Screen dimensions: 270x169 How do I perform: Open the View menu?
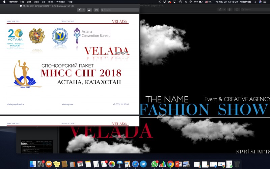coord(36,2)
